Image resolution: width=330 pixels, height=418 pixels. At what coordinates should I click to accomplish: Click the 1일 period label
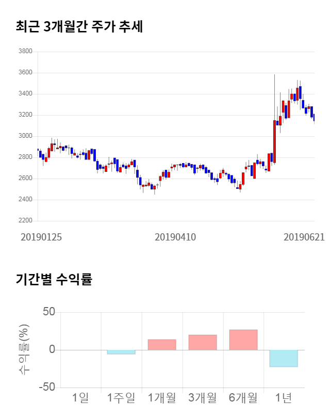tap(80, 398)
